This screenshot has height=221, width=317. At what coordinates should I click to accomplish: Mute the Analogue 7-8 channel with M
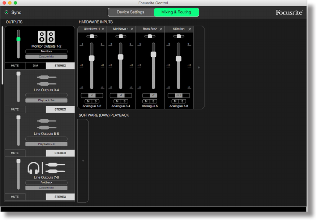[175, 101]
